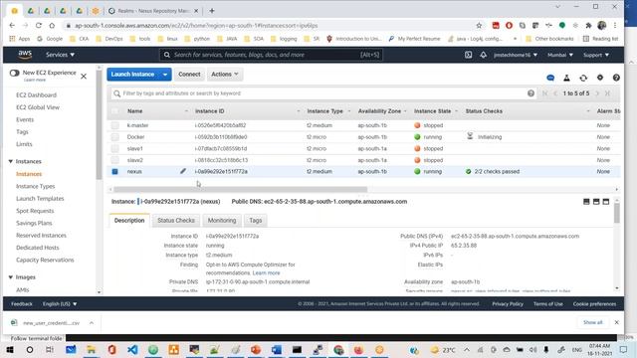Refresh the instances list
This screenshot has width=637, height=358.
[583, 78]
